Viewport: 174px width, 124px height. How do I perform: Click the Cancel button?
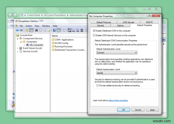[138, 110]
